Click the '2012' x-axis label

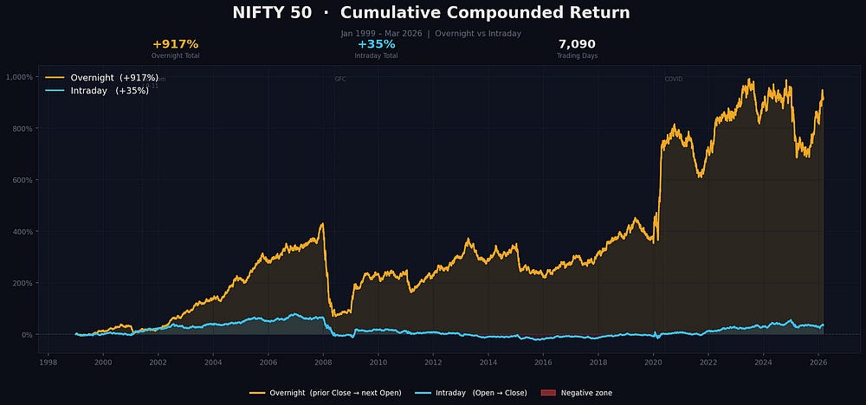coord(433,363)
